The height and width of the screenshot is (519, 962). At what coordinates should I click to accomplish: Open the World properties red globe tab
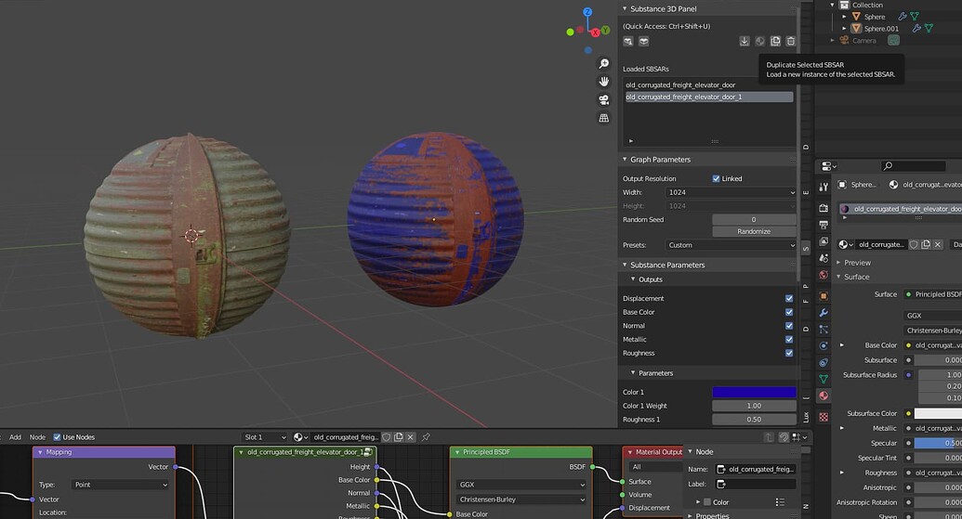point(824,275)
